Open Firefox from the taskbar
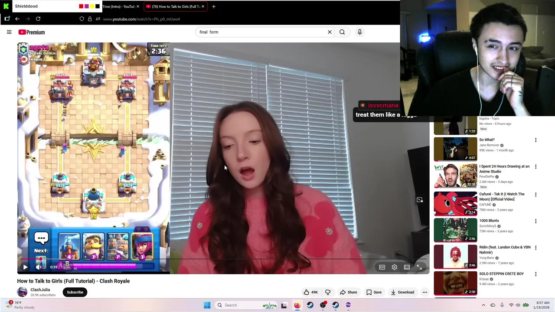The height and width of the screenshot is (312, 555). click(297, 305)
